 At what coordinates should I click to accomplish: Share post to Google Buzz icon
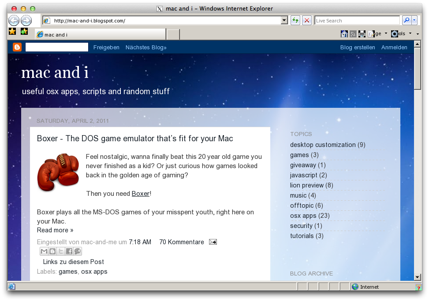click(x=78, y=251)
